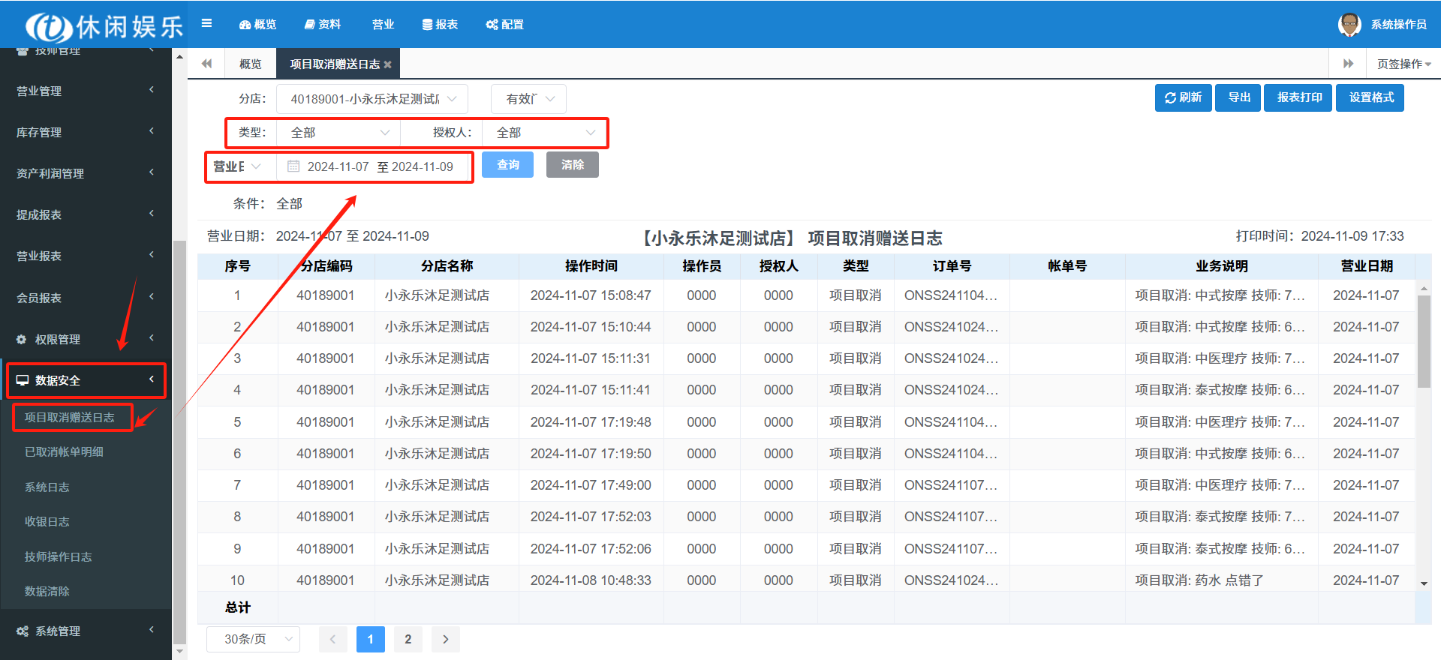The height and width of the screenshot is (660, 1441).
Task: Switch to the 概览 tab
Action: [250, 64]
